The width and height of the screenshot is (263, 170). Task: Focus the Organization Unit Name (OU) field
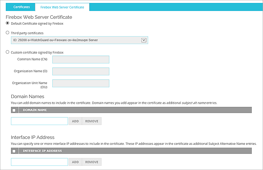[81, 83]
